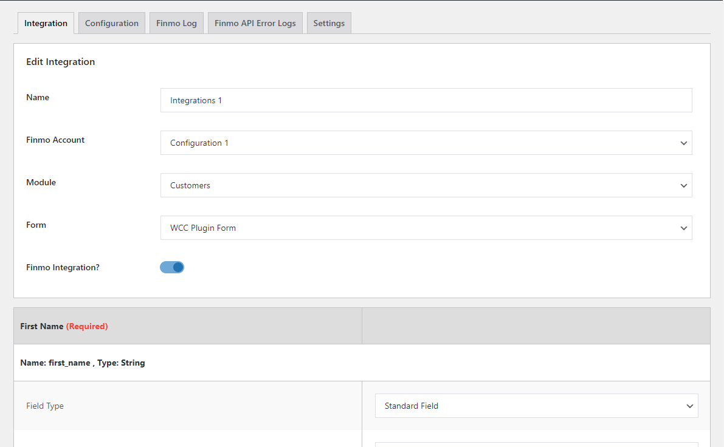Click the Form label
724x447 pixels.
pyautogui.click(x=36, y=225)
